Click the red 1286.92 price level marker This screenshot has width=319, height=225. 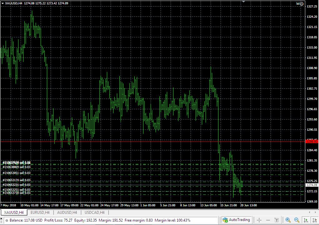312,142
